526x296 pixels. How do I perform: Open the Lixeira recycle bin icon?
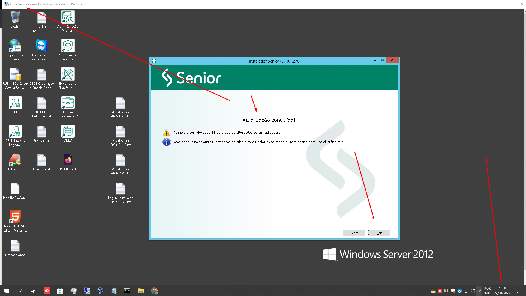coord(15,19)
